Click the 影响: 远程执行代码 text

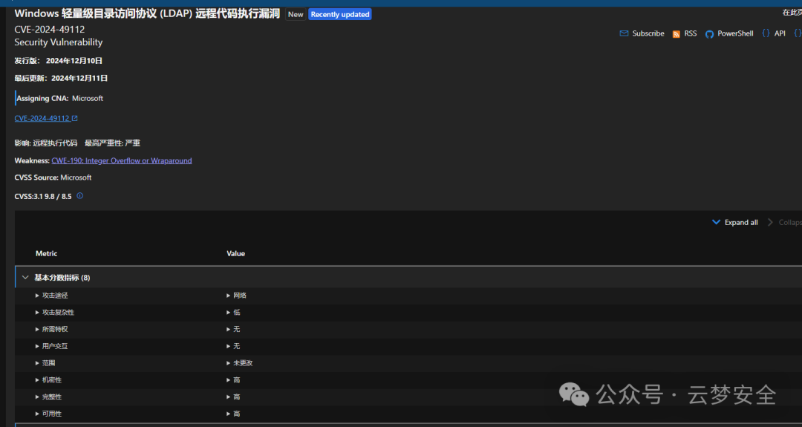pos(46,143)
